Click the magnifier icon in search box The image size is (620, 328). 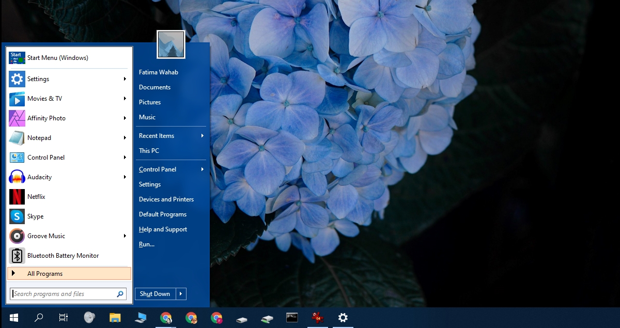[120, 294]
